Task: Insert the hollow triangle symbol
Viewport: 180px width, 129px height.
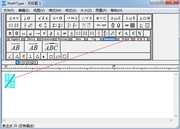Action: (x=37, y=56)
